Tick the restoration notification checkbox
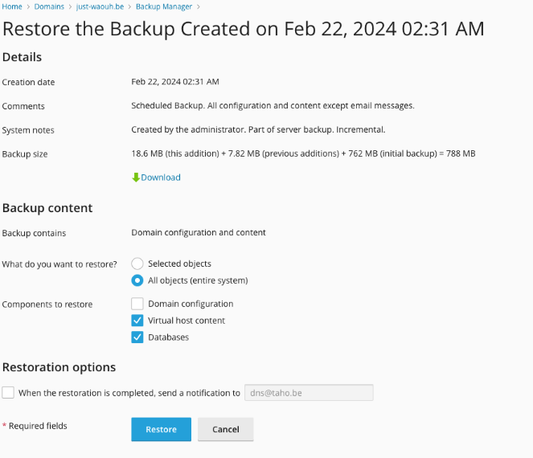533x458 pixels. click(x=8, y=393)
